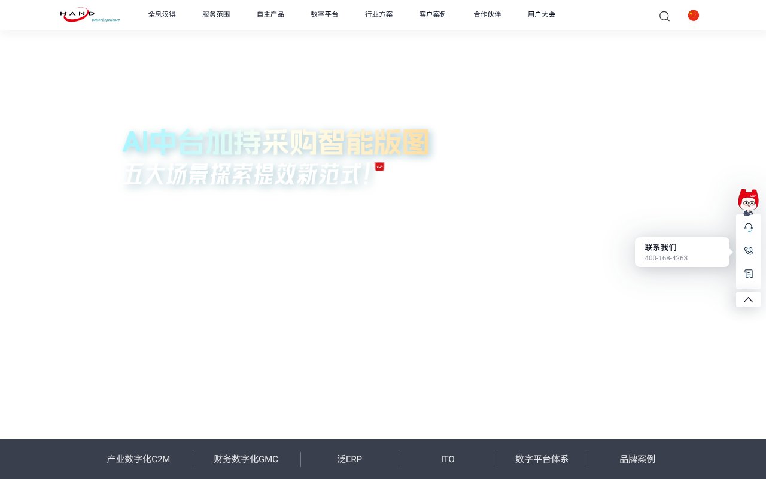Select 行业方案 in the top navigation
The width and height of the screenshot is (766, 479).
click(379, 14)
